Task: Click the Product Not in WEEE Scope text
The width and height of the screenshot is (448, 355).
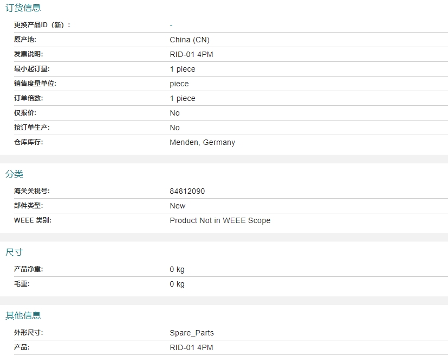Action: point(219,220)
